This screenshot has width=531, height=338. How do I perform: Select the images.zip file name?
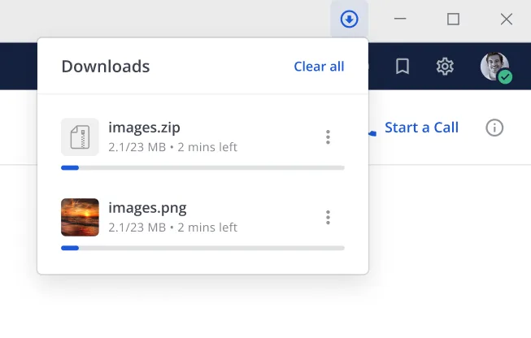[144, 128]
